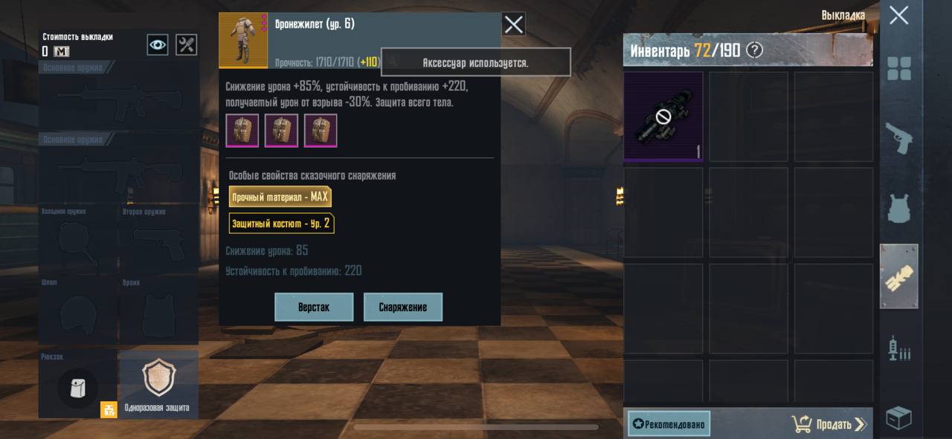Click the Снаряжение equip button
The height and width of the screenshot is (439, 952).
tap(403, 307)
